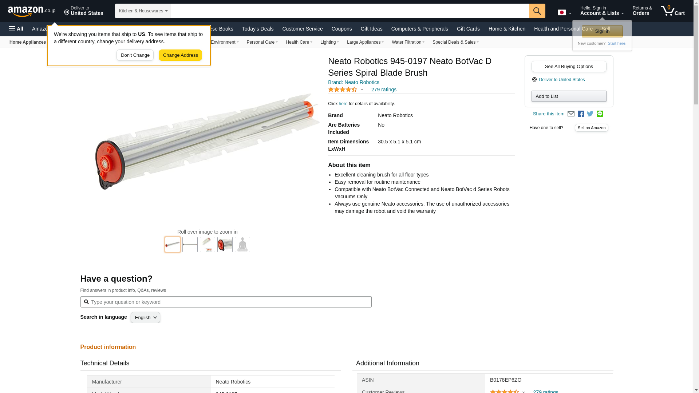Open the shopping cart icon
Screen dimensions: 699x393
point(672,11)
